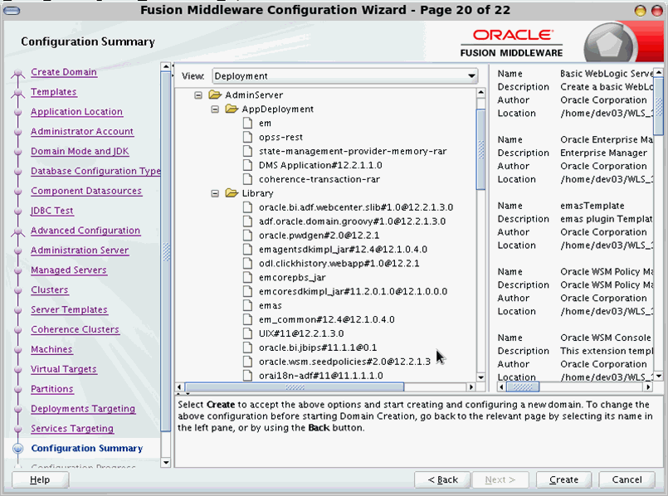The width and height of the screenshot is (668, 496).
Task: Go to the Templates step
Action: coord(54,91)
